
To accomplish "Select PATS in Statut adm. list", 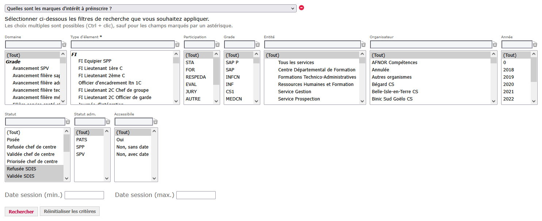I will tap(89, 140).
